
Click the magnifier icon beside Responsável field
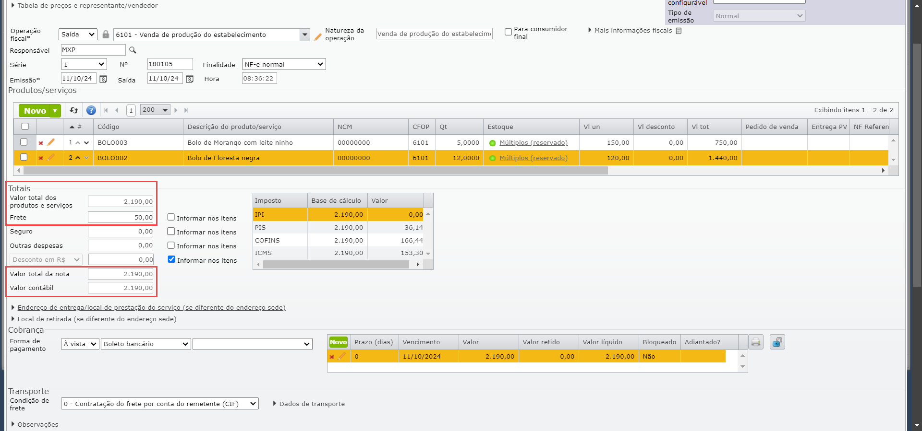133,50
